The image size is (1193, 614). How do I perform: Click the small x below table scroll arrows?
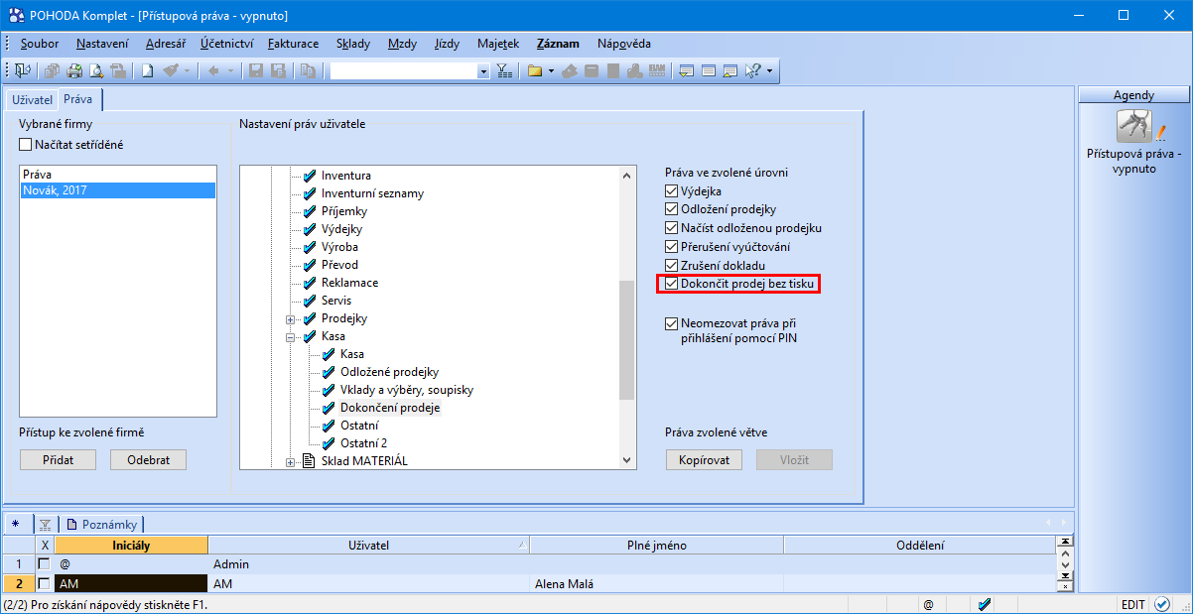pos(1066,586)
